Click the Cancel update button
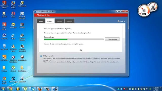The height and width of the screenshot is (91, 162). (x=112, y=39)
